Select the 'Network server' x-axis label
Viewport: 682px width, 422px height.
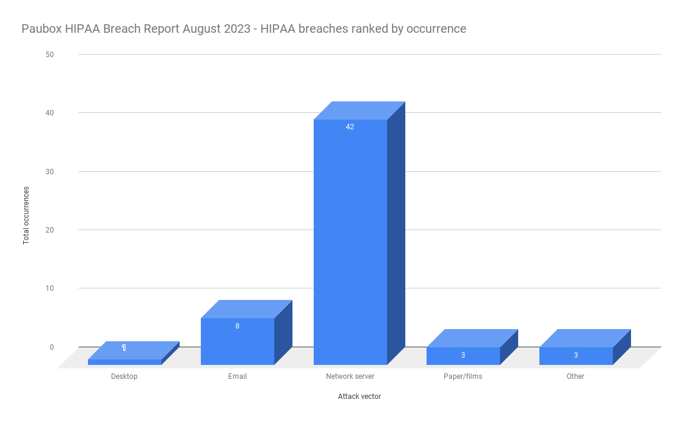pos(350,376)
